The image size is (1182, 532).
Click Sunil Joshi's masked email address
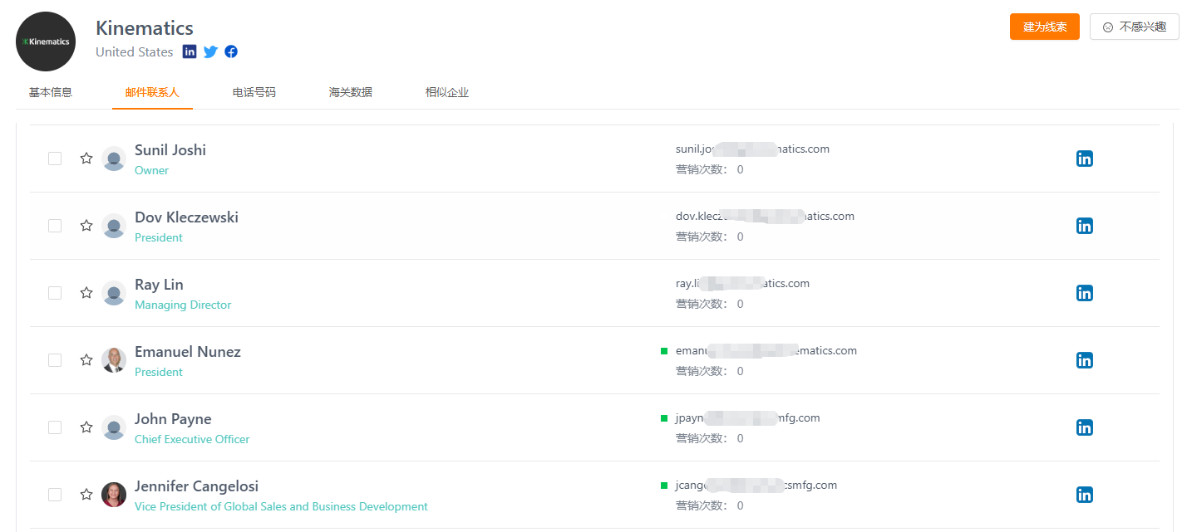click(752, 149)
